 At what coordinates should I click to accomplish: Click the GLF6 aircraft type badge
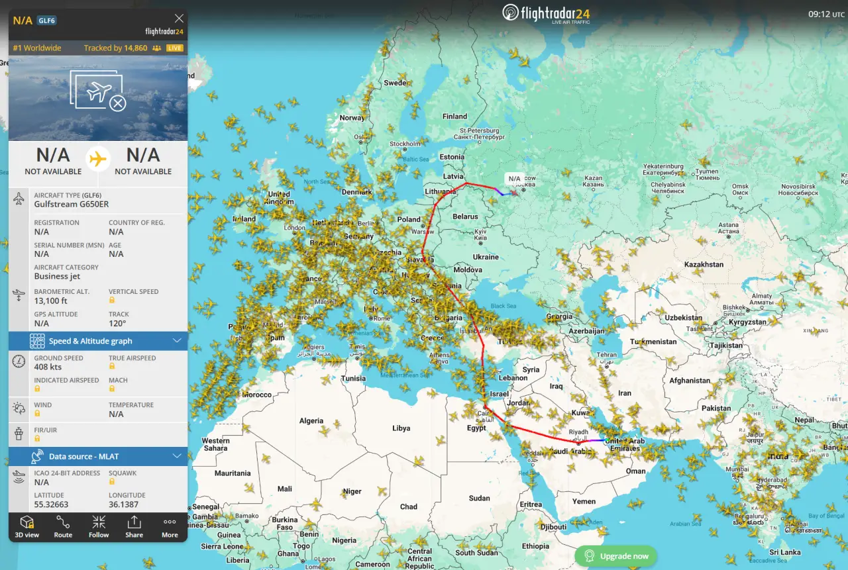tap(47, 21)
